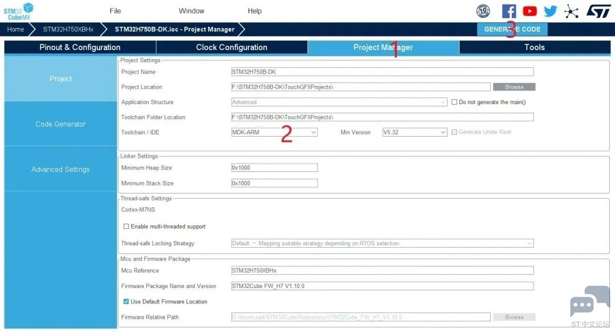Go to Home in the breadcrumb
This screenshot has height=333, width=615.
tap(15, 29)
